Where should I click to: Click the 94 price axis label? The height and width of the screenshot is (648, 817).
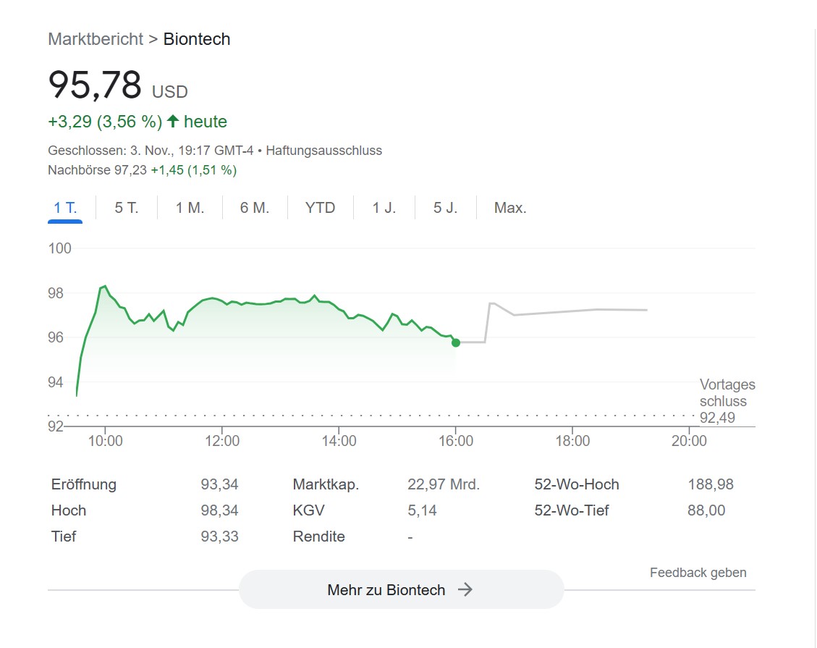(56, 382)
